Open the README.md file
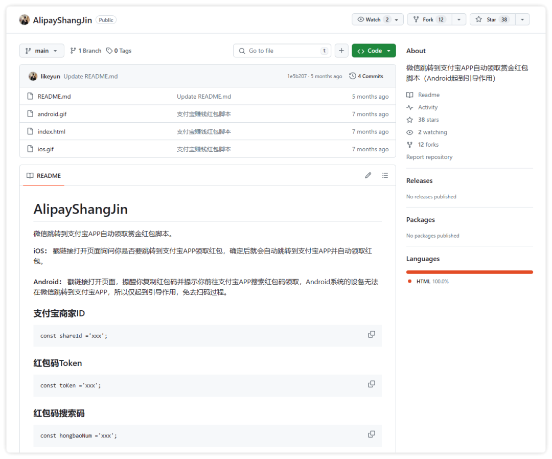 (54, 97)
